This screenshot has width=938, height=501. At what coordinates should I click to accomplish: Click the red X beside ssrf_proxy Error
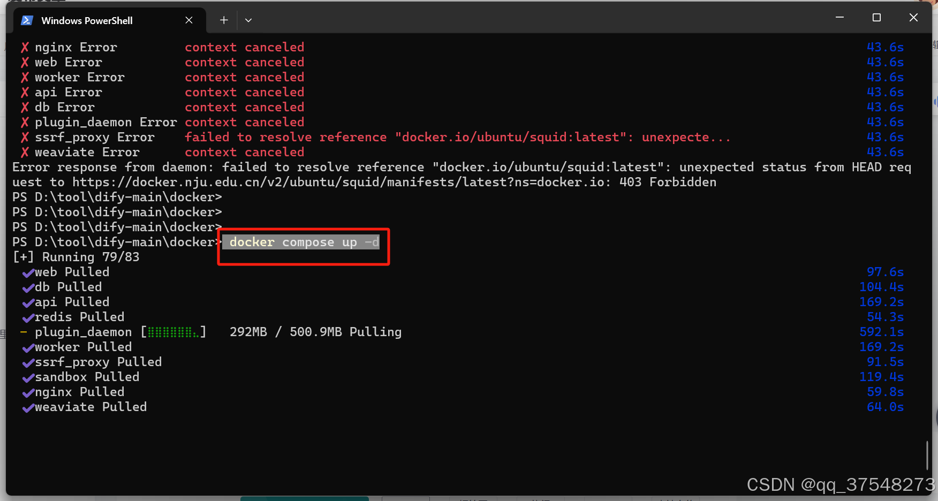tap(24, 138)
